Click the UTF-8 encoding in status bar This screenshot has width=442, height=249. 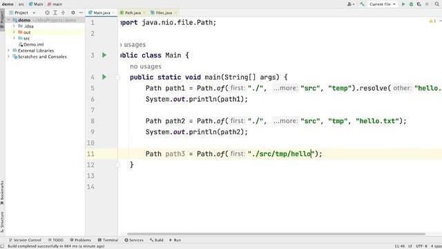(421, 246)
